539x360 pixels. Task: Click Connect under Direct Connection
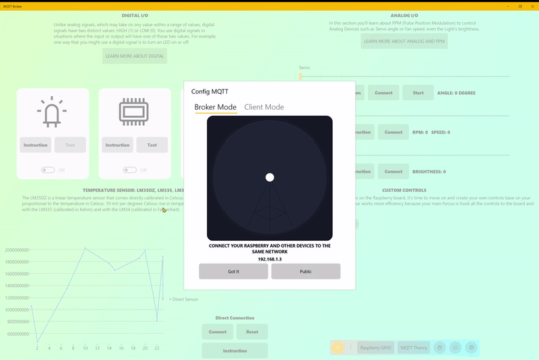click(x=218, y=332)
